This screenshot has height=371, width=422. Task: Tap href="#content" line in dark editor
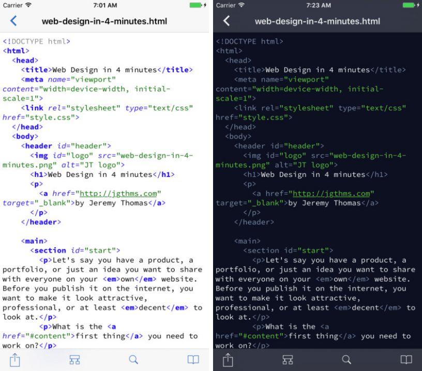tap(313, 336)
